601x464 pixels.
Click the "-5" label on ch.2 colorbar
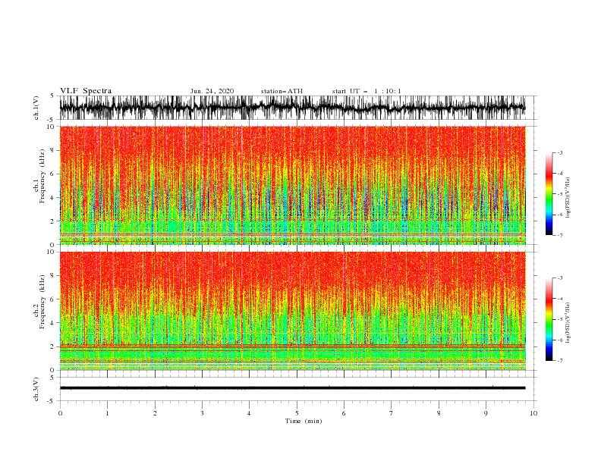coord(560,319)
